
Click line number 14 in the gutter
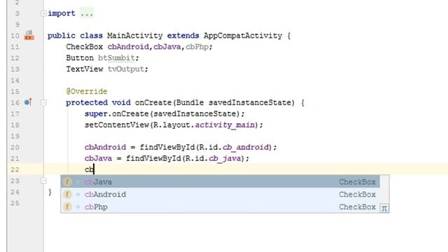click(15, 80)
